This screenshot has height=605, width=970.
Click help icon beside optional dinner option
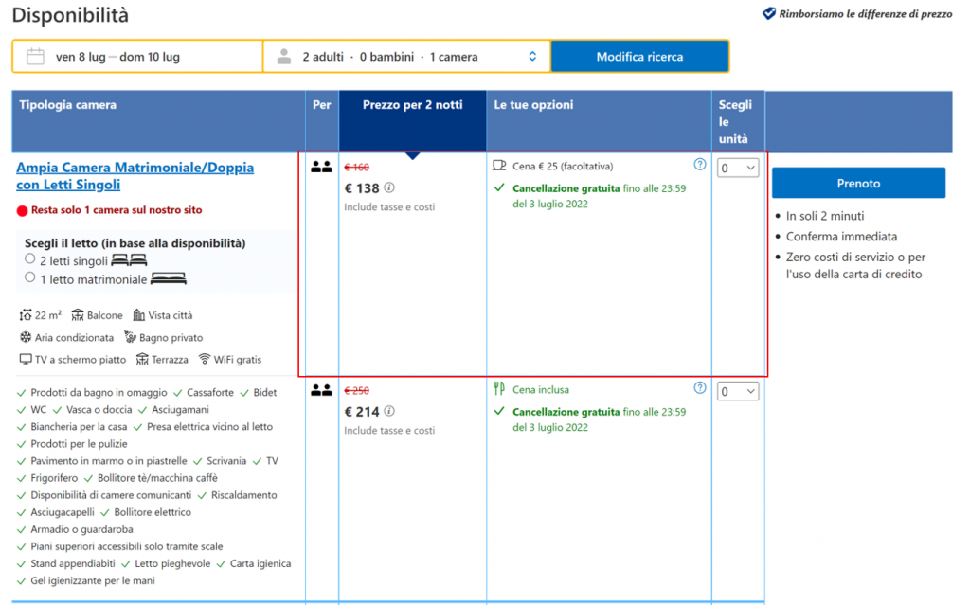click(700, 165)
